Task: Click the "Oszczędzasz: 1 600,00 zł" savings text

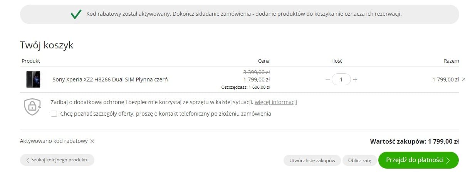Action: (x=245, y=87)
